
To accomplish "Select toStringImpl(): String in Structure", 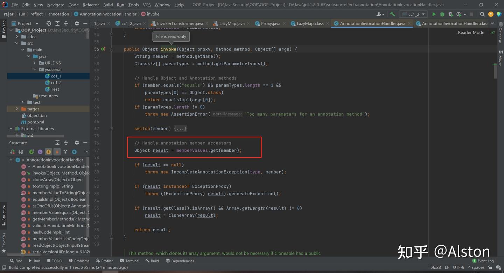I will (52, 186).
